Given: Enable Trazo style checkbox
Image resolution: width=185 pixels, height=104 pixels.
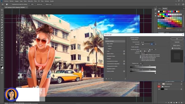Looking at the screenshot, I should coord(106,51).
